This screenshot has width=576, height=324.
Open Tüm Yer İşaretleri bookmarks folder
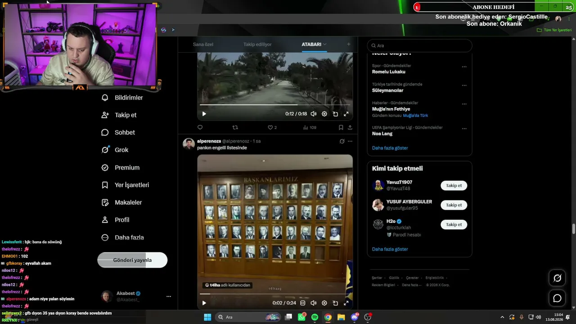pos(554,30)
